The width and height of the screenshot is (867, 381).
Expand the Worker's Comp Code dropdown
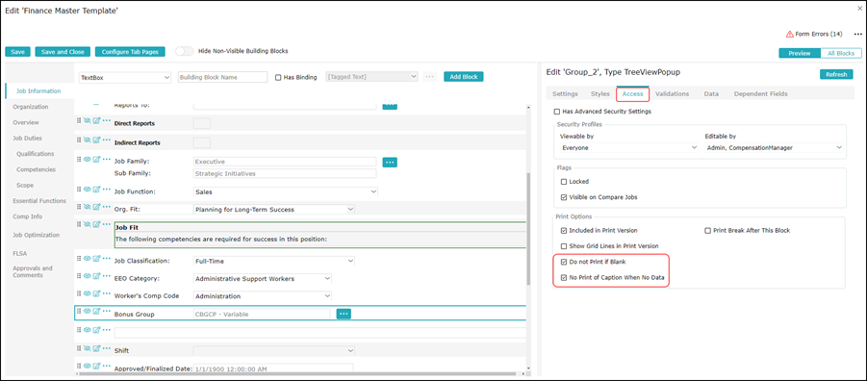click(263, 295)
